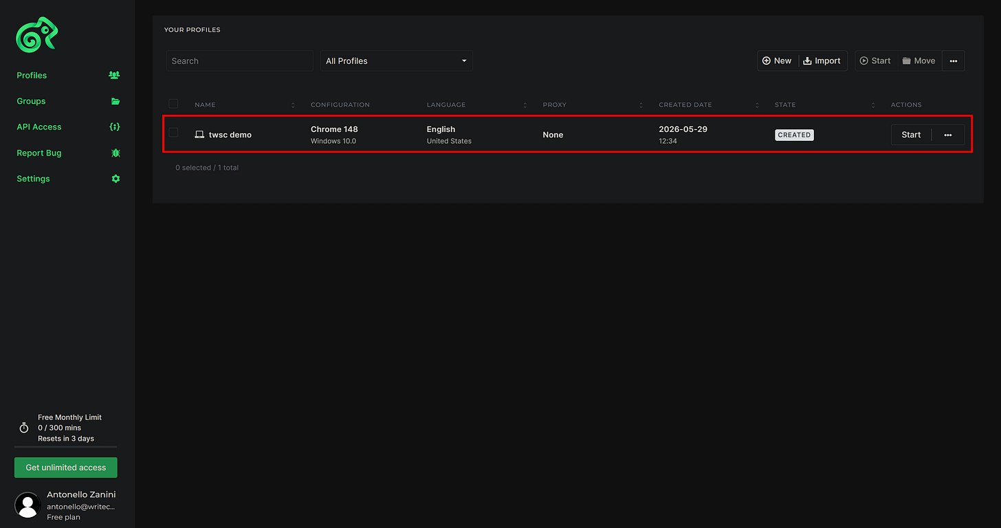The image size is (1001, 528).
Task: Click the folder icon beside Groups
Action: point(115,101)
